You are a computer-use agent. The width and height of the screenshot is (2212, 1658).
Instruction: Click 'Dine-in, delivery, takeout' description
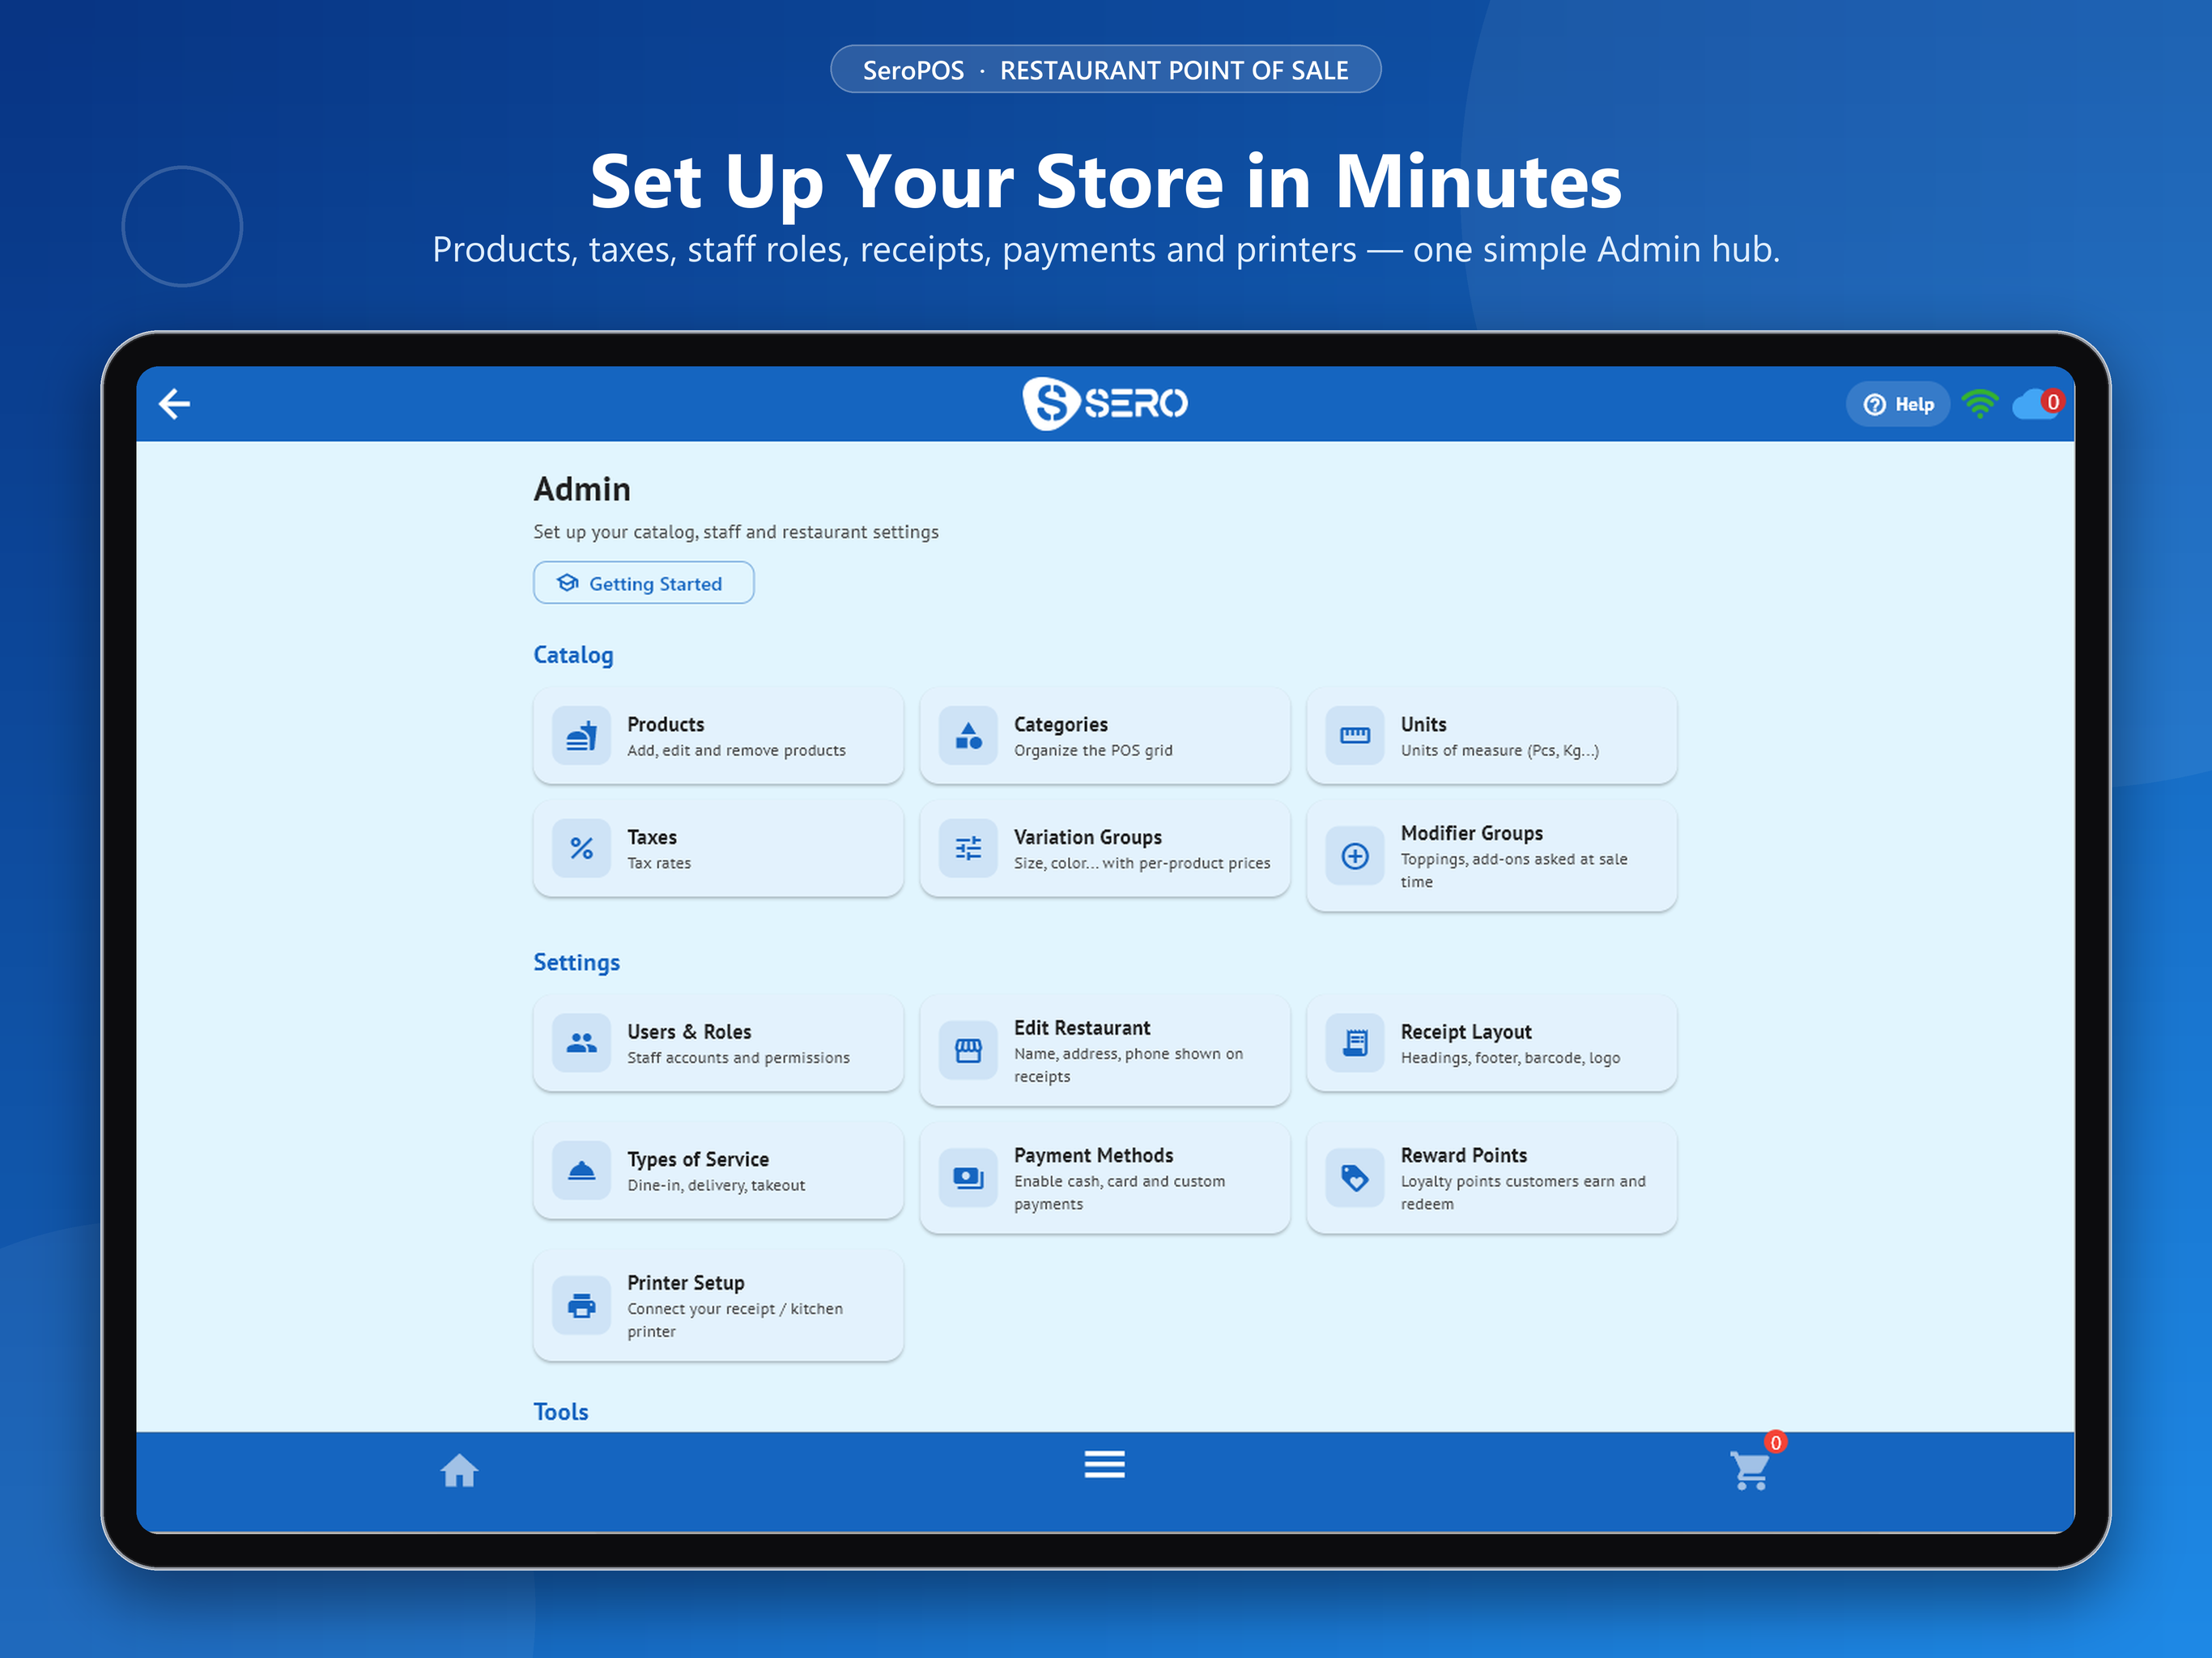click(716, 1185)
